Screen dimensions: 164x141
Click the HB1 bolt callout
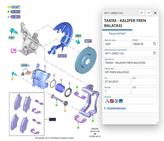coord(12,38)
